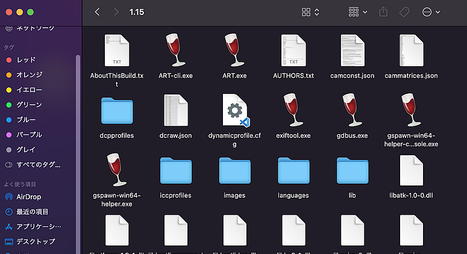Select the dynamicprofile.cfg gear icon
The height and width of the screenshot is (254, 467).
(x=235, y=110)
